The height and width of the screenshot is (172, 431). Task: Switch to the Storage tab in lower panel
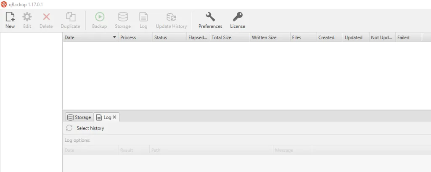pos(79,117)
